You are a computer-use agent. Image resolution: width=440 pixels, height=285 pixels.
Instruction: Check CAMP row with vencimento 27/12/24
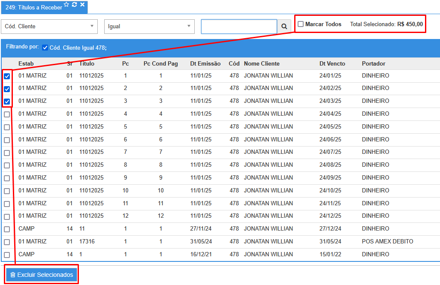pos(7,229)
